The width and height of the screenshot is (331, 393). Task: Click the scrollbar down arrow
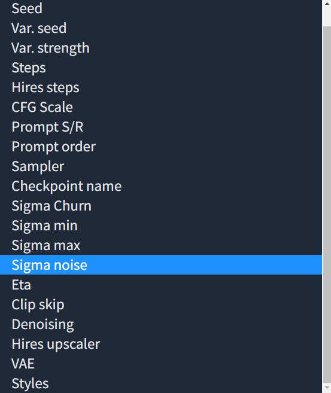327,388
